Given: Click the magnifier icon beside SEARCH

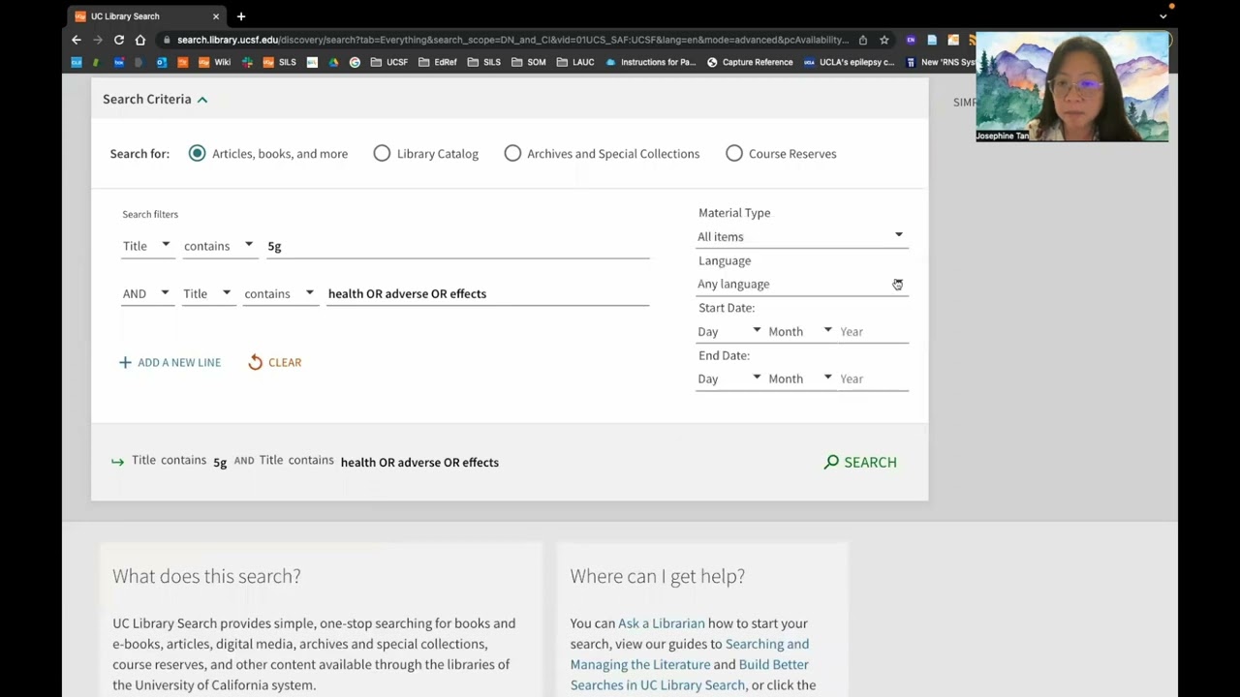Looking at the screenshot, I should [831, 462].
